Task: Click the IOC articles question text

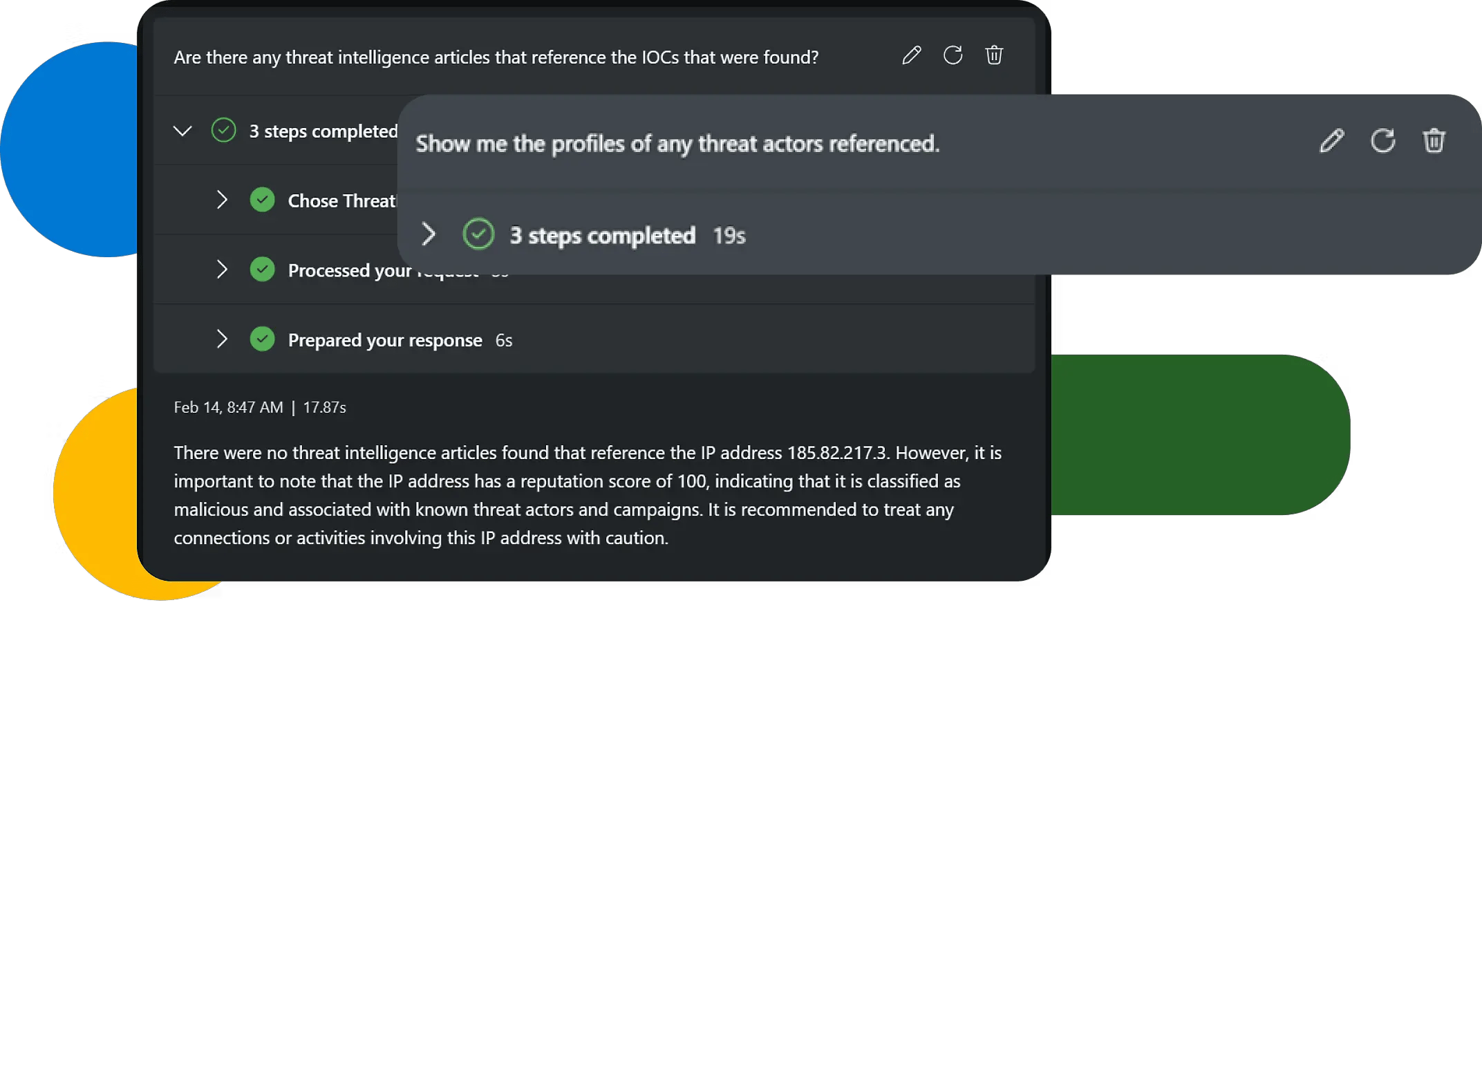Action: point(496,57)
